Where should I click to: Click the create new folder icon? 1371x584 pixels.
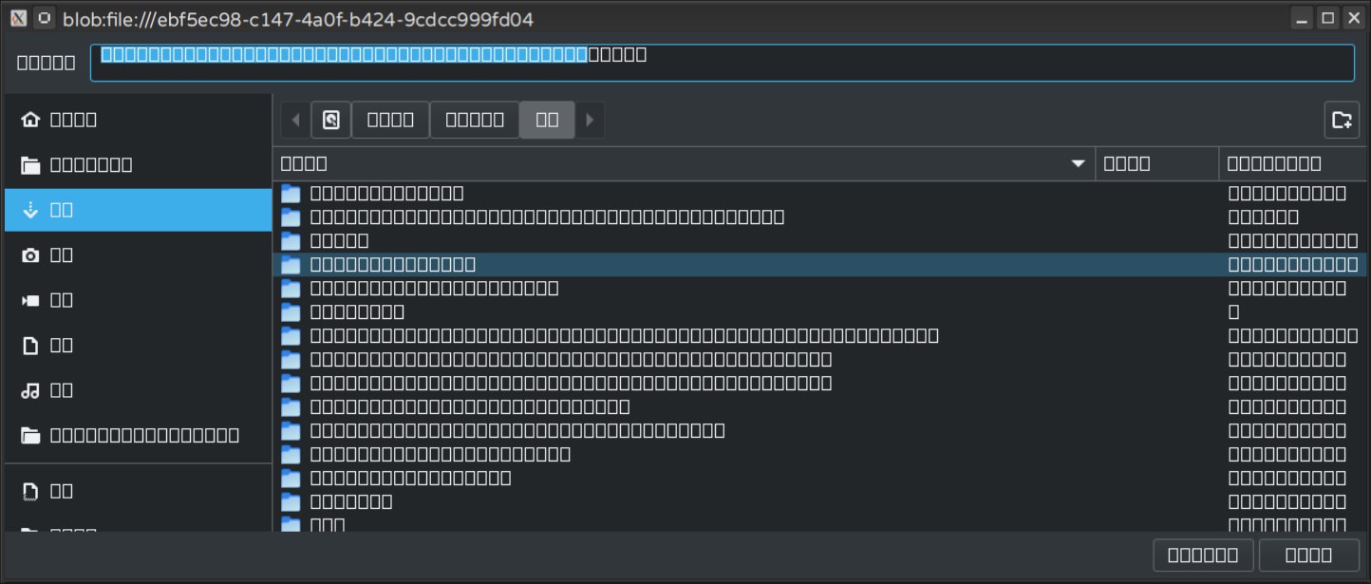(x=1342, y=121)
